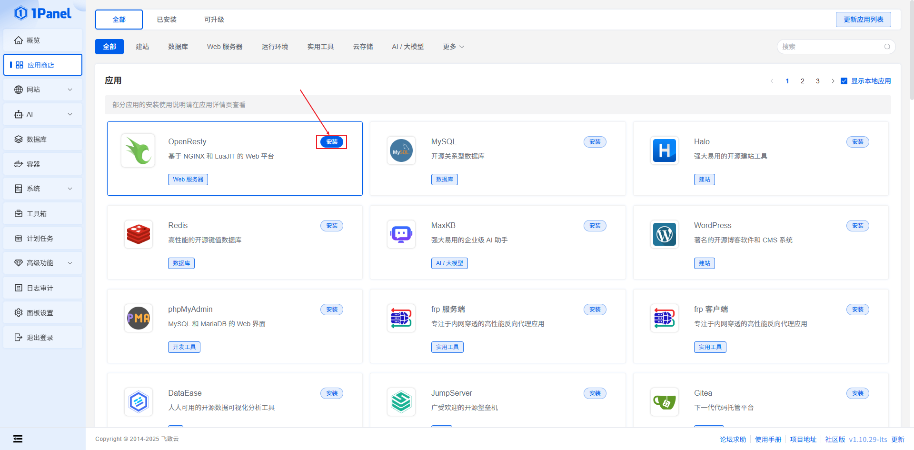Click the 网站 globe icon
Screen dimensions: 914x450
(19, 90)
